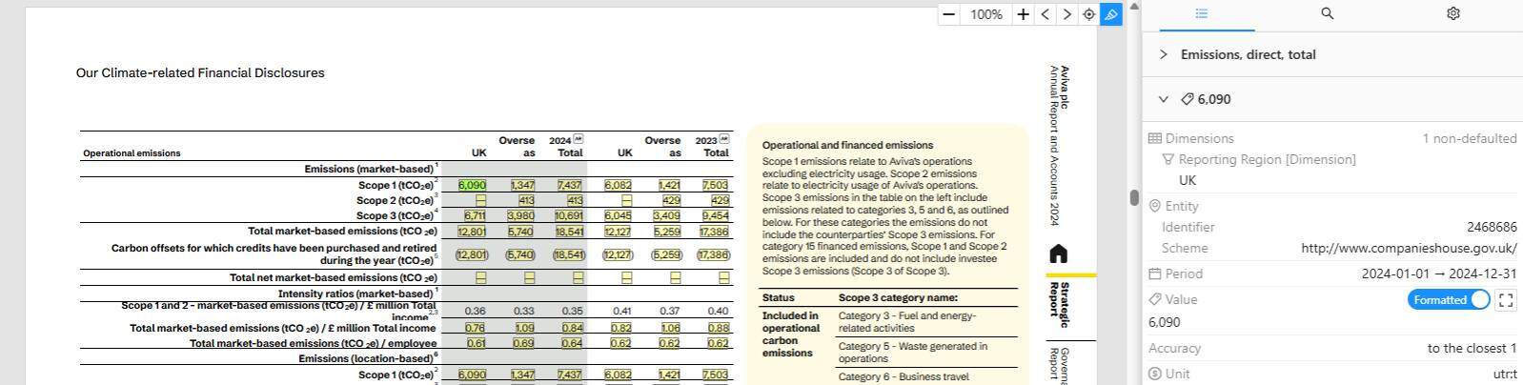Screen dimensions: 1523x385
Task: Select the highlighted 6,090 market-based Scope 1 cell
Action: [x=472, y=185]
